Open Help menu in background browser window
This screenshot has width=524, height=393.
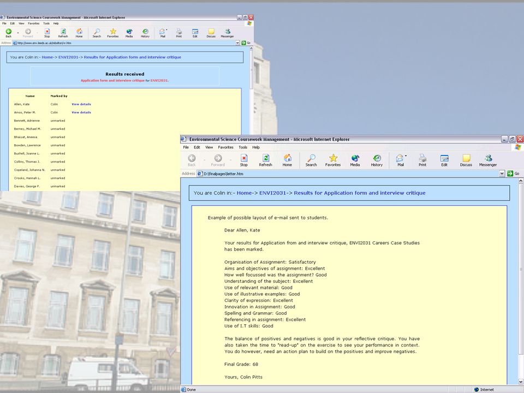tap(56, 23)
